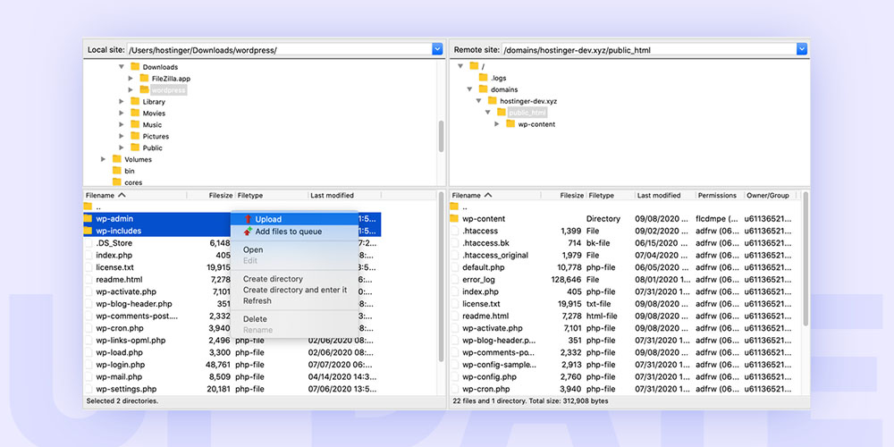
Task: Expand the Volumes tree node
Action: (x=103, y=159)
